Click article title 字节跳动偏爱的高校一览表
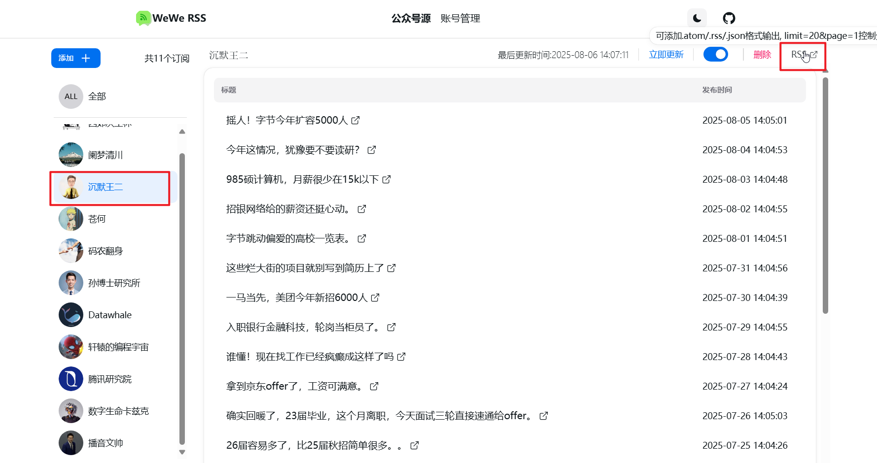 (x=290, y=238)
